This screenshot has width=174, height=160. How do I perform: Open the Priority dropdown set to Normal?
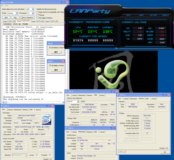[x=17, y=13]
